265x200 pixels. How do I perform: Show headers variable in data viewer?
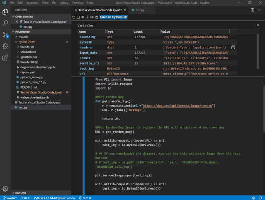pos(233,48)
